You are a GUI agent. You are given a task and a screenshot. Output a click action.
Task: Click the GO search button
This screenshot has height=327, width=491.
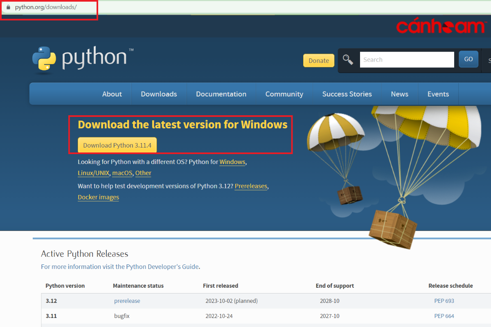click(x=468, y=59)
